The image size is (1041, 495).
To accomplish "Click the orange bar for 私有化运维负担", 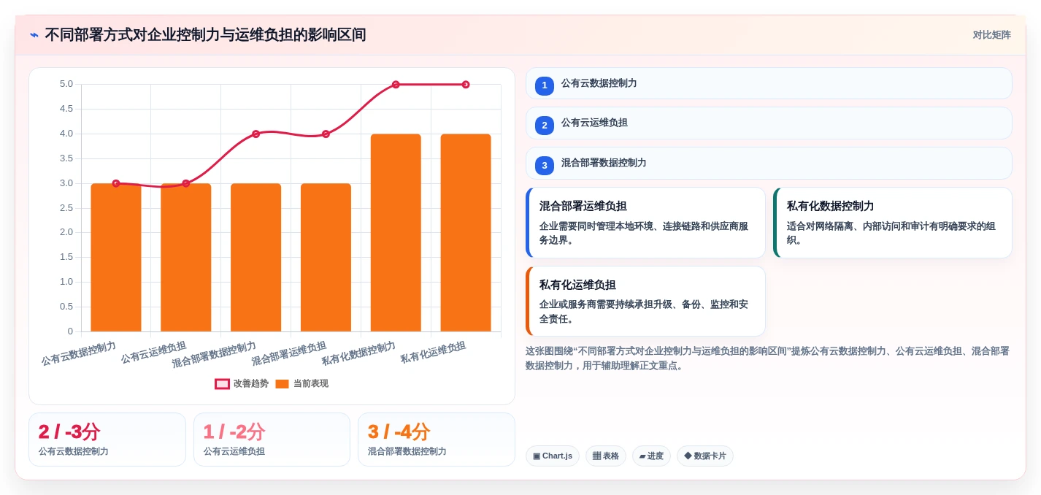I will click(466, 232).
